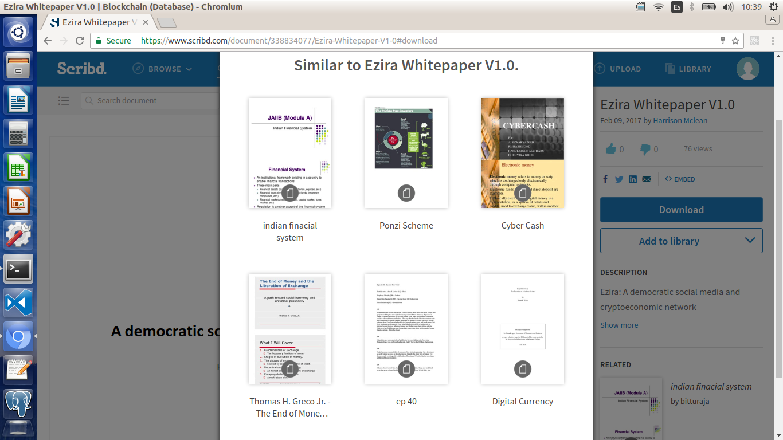Open Visual Studio Code from dock

18,302
